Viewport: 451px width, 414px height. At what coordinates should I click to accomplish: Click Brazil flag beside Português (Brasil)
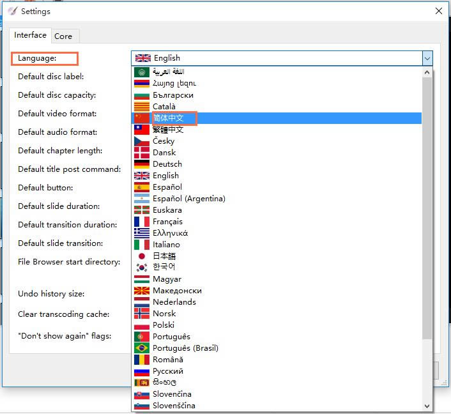(142, 348)
